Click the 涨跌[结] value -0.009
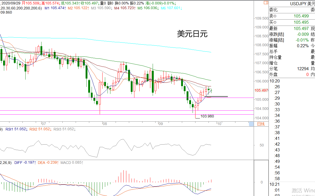This screenshot has width=315, height=196. (x=303, y=34)
